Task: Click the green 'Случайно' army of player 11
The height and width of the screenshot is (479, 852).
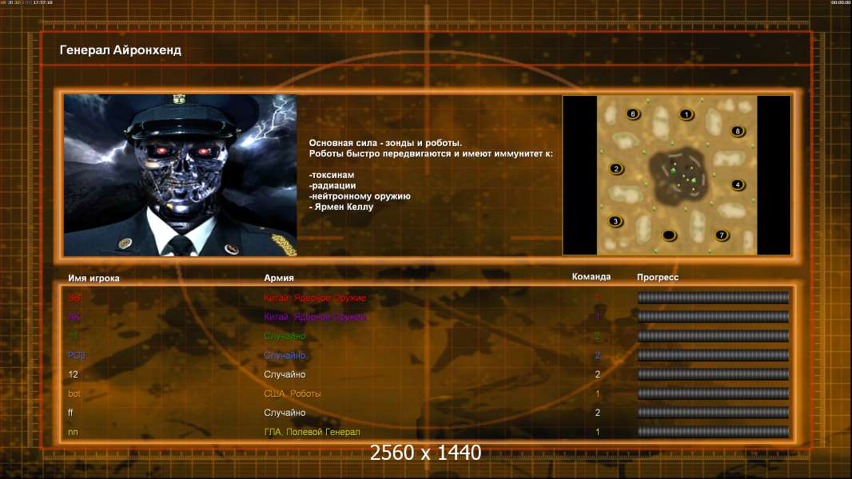Action: click(285, 336)
